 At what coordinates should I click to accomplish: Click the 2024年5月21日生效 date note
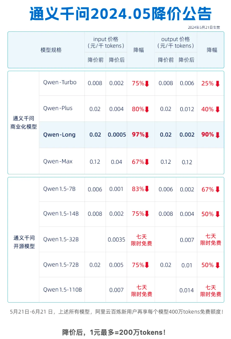pyautogui.click(x=204, y=28)
